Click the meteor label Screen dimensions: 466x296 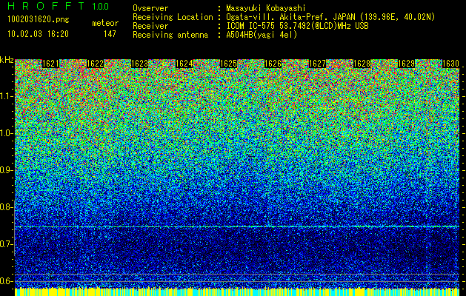tap(105, 23)
